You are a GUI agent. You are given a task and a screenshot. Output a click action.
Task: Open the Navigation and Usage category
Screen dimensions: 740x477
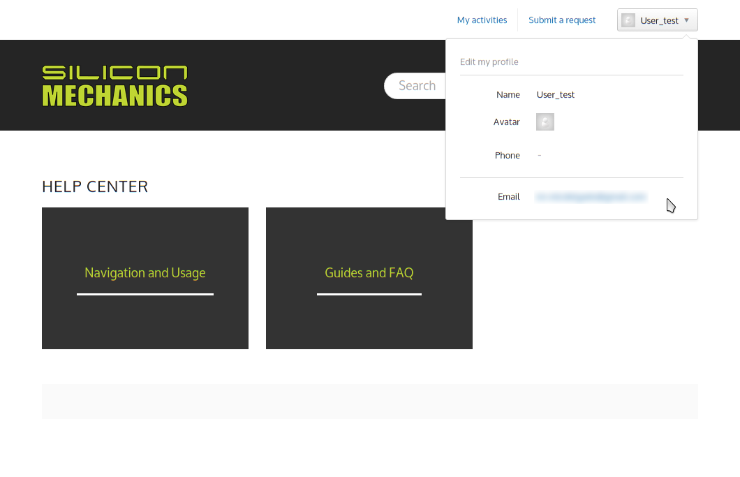pos(145,278)
